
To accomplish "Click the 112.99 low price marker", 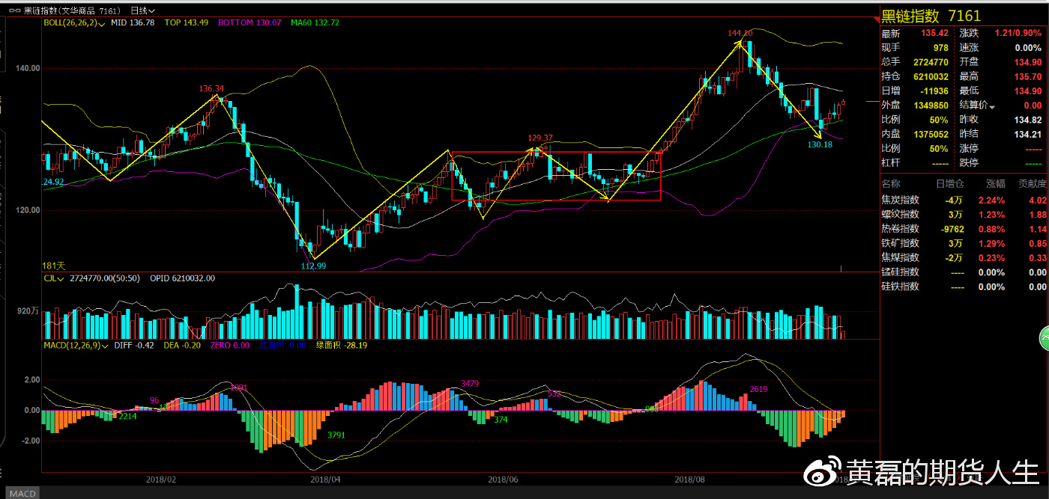I will pos(314,266).
